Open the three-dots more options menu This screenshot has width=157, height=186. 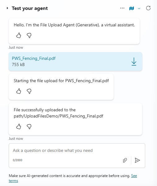[x=122, y=8]
